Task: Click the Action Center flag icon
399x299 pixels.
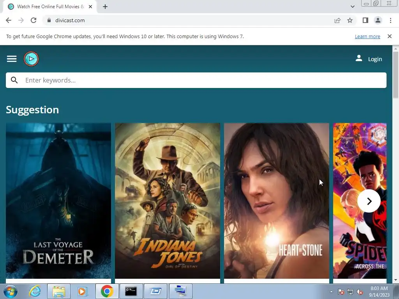Action: (341, 292)
